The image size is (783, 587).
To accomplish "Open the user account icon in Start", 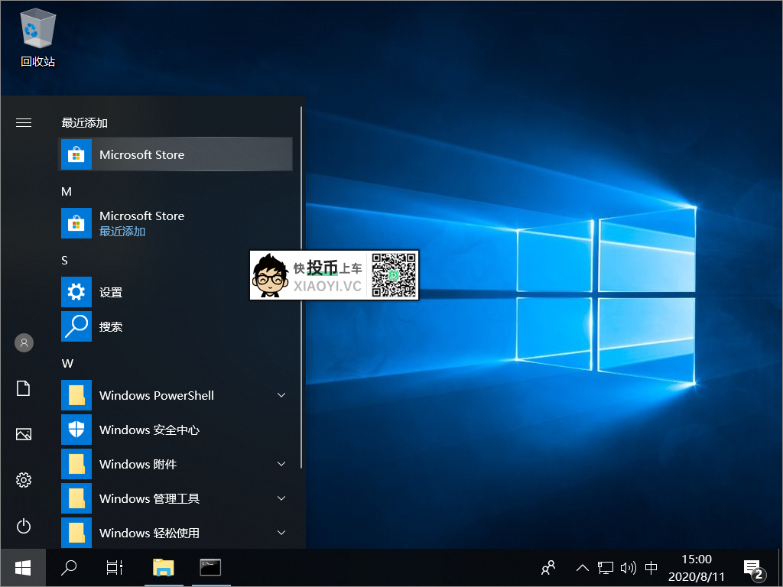I will tap(24, 342).
